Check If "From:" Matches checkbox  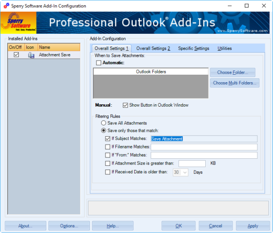108,155
